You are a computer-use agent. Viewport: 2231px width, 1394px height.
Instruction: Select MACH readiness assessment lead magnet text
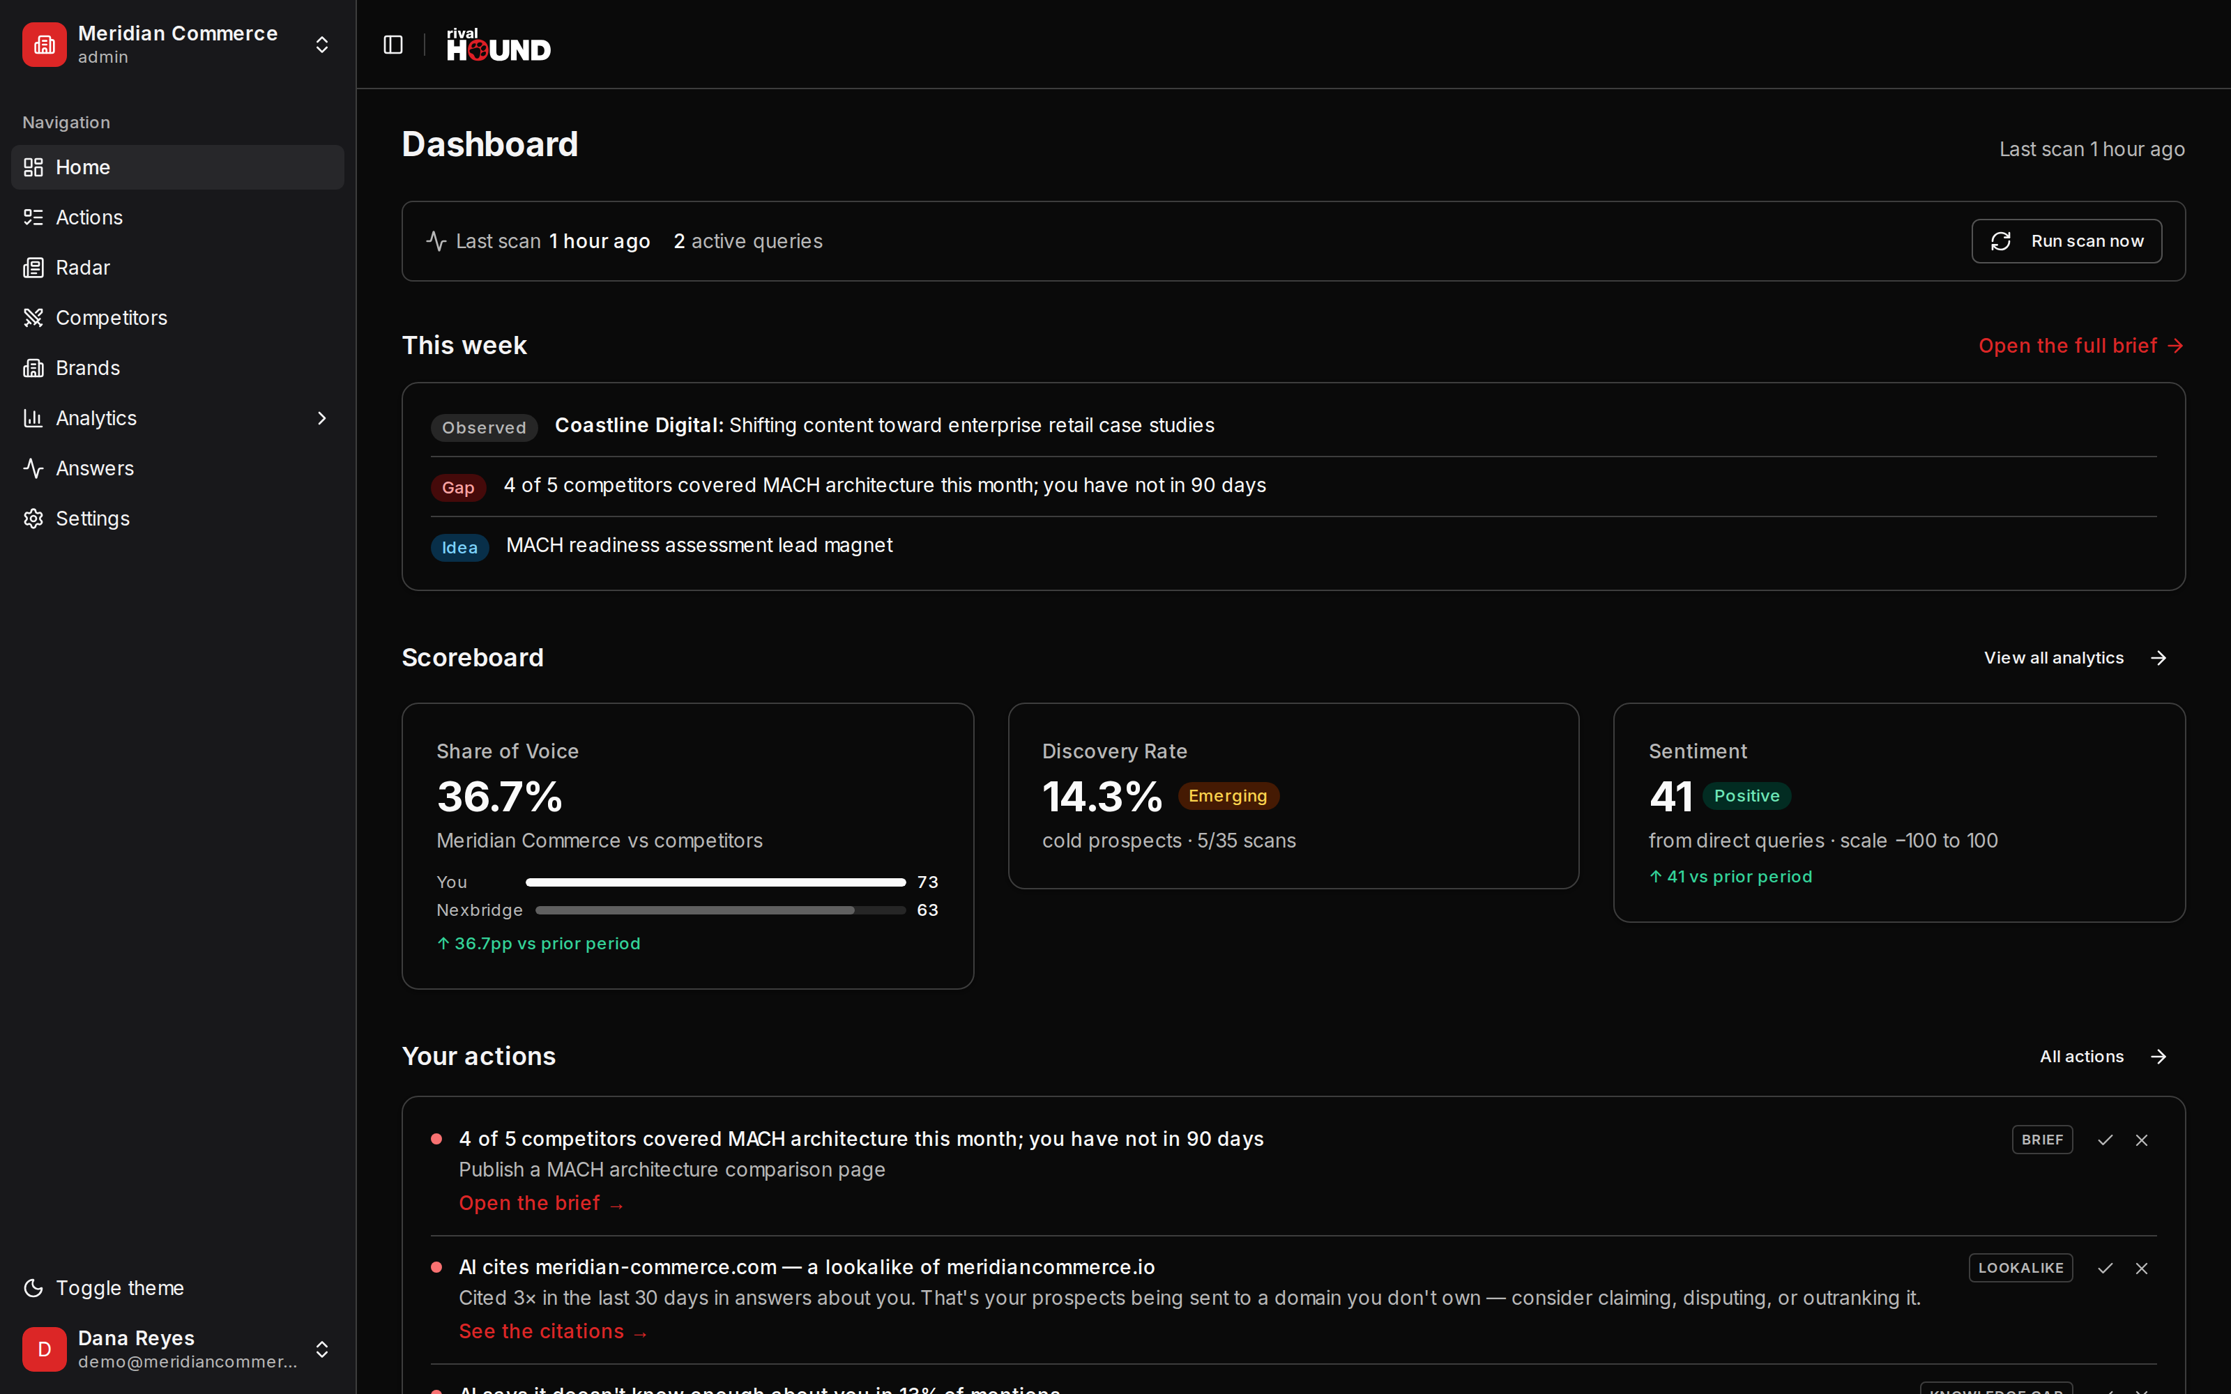coord(699,545)
